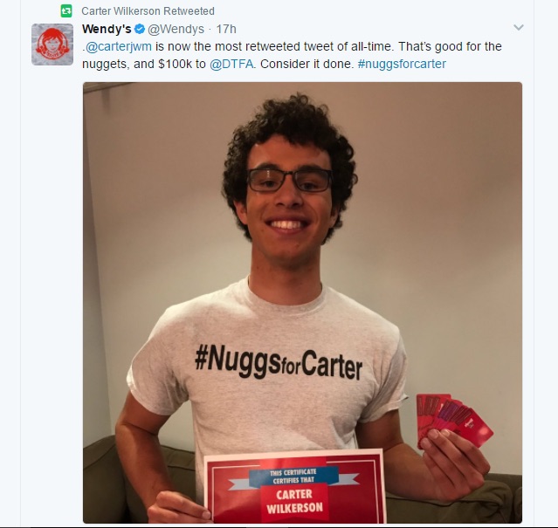Click the Carter Wilkerson certificate name
Screen dimensions: 558x528
tap(294, 501)
